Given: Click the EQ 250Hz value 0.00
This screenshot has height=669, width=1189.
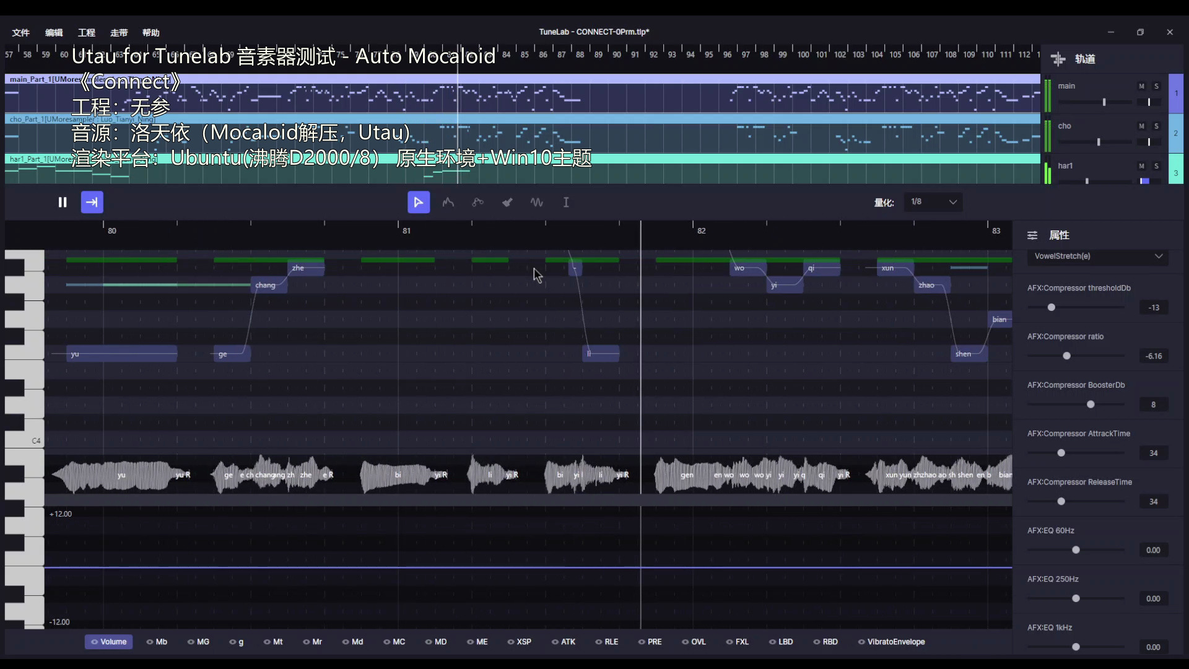Looking at the screenshot, I should point(1153,598).
